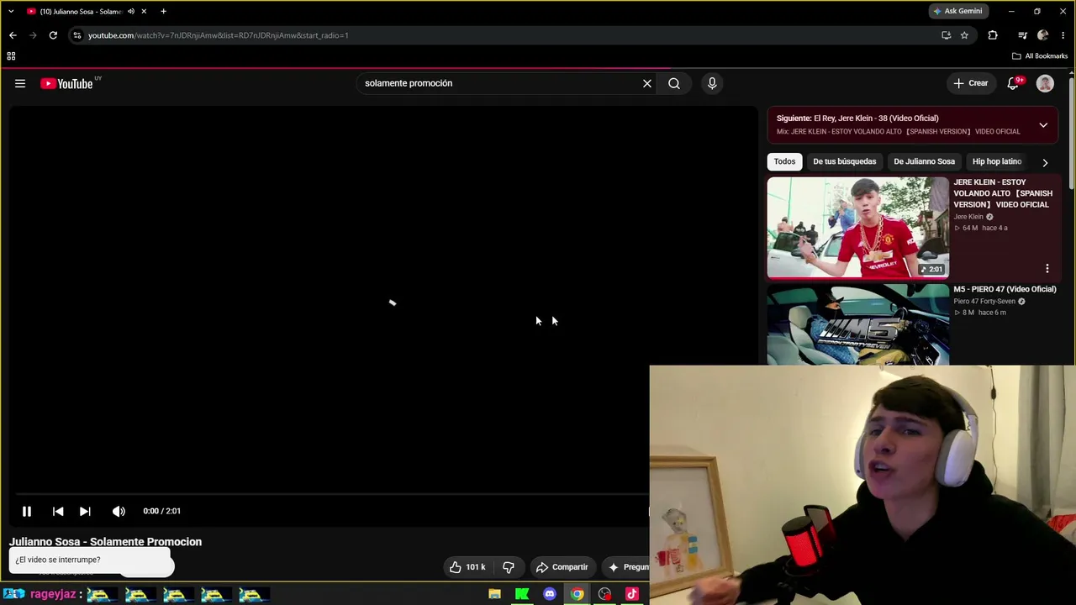Click into the YouTube search field
The width and height of the screenshot is (1076, 605).
click(499, 83)
